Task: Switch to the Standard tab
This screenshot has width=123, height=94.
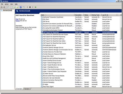Action: (27, 89)
